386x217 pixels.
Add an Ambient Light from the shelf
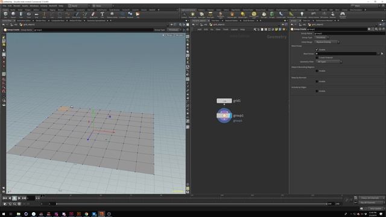(302, 14)
